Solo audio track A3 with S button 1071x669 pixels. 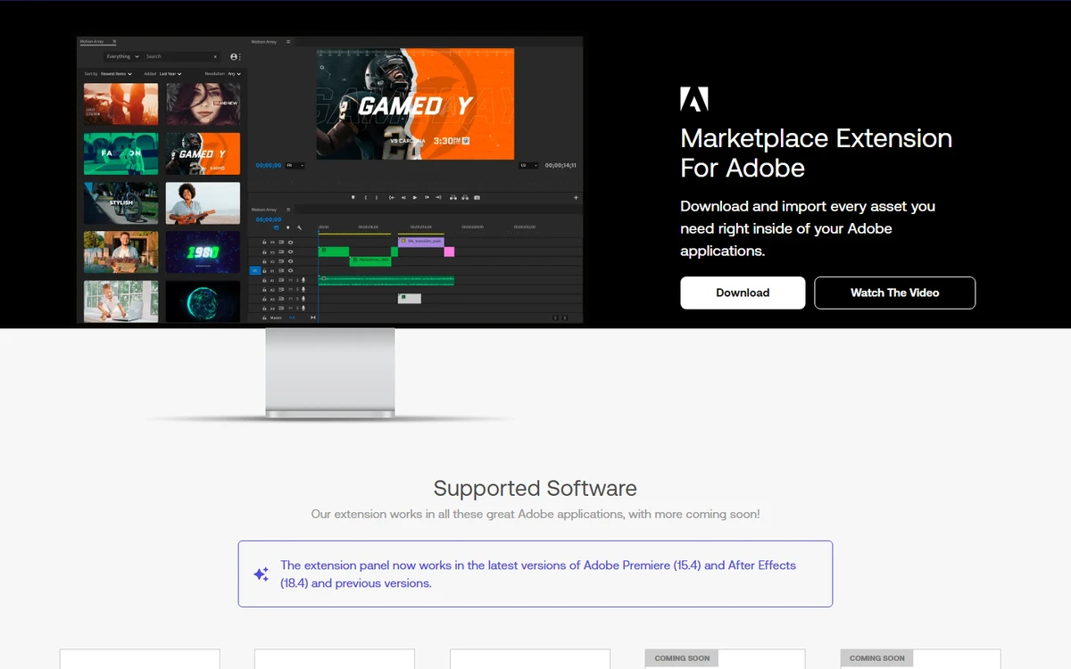(x=297, y=299)
